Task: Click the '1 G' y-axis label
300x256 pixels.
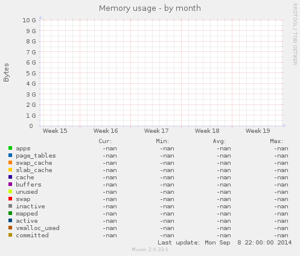Action: [31, 115]
